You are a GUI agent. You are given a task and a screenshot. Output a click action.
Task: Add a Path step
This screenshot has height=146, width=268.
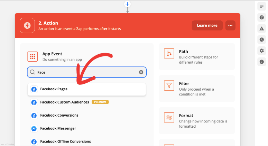click(197, 57)
